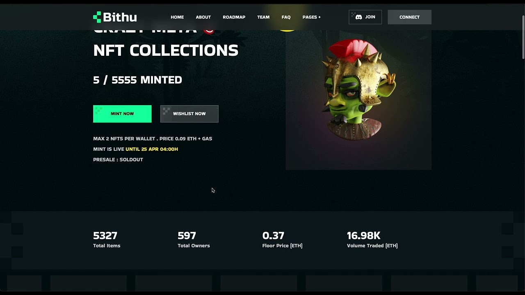Click the green Bithu logo icon

point(97,17)
